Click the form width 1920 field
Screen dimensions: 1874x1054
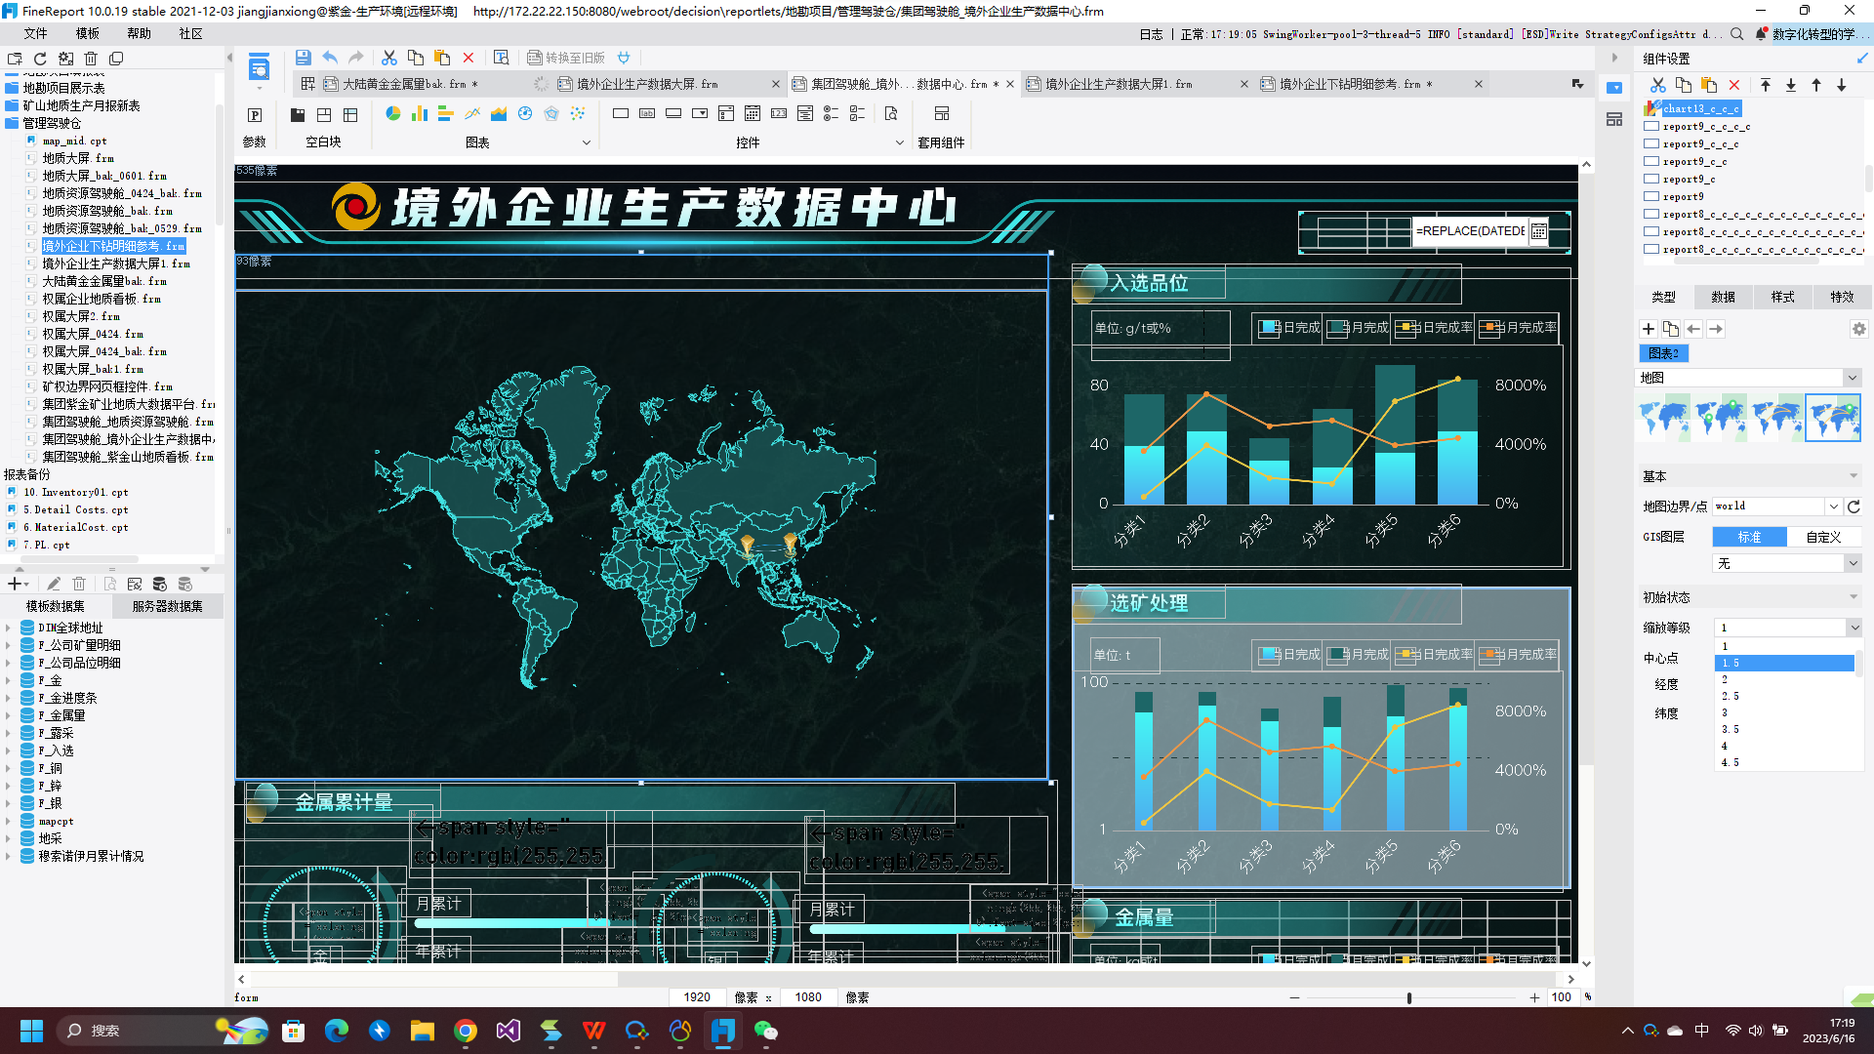(x=697, y=997)
